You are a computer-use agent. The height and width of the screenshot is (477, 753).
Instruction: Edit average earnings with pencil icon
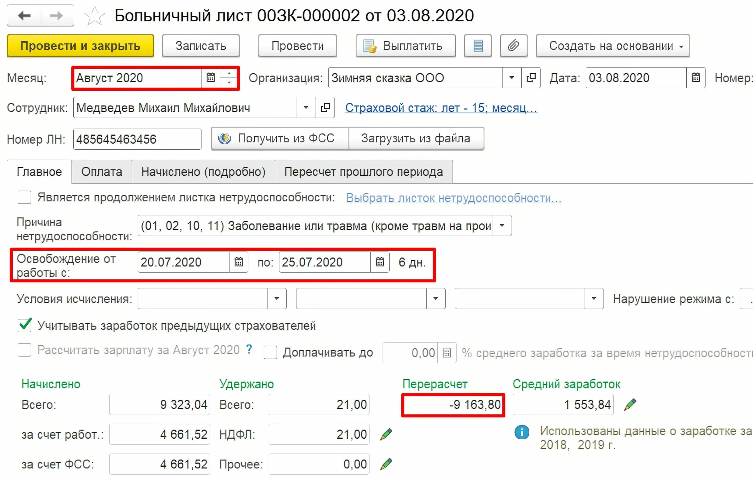[x=630, y=404]
